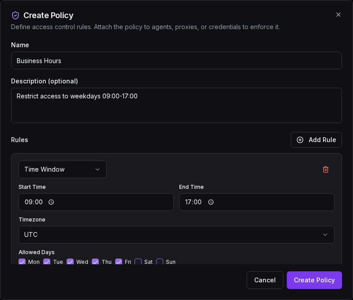The width and height of the screenshot is (353, 300).
Task: Uncheck the Tue allowed day
Action: pyautogui.click(x=47, y=262)
